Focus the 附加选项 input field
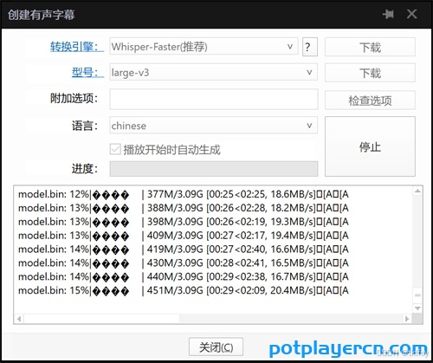The image size is (433, 363). 214,99
